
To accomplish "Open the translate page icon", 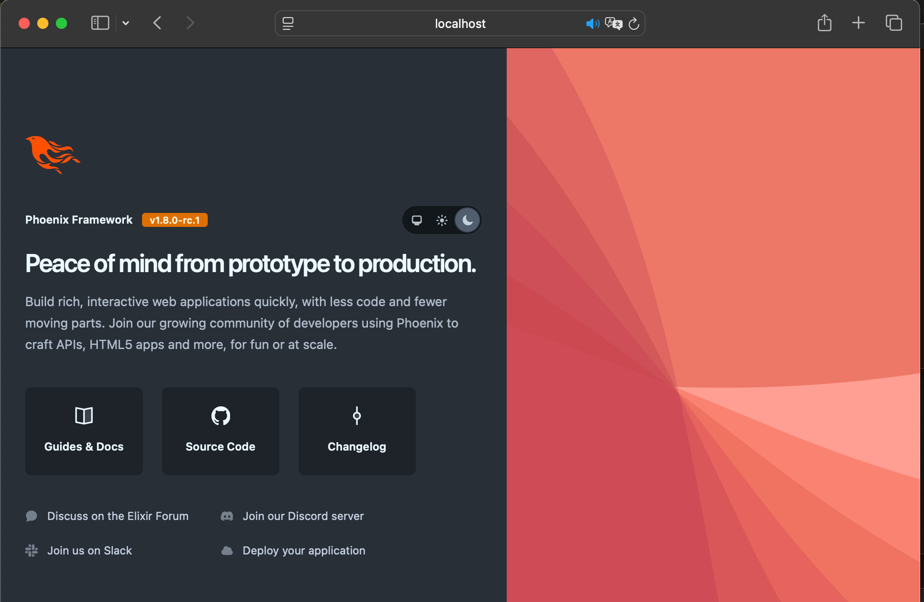I will tap(614, 23).
